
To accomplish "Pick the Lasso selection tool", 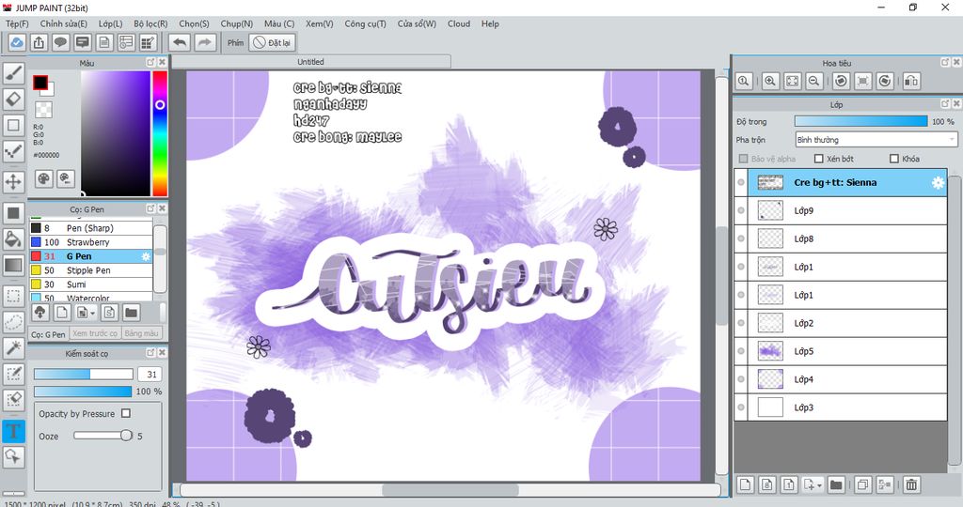I will (x=13, y=322).
